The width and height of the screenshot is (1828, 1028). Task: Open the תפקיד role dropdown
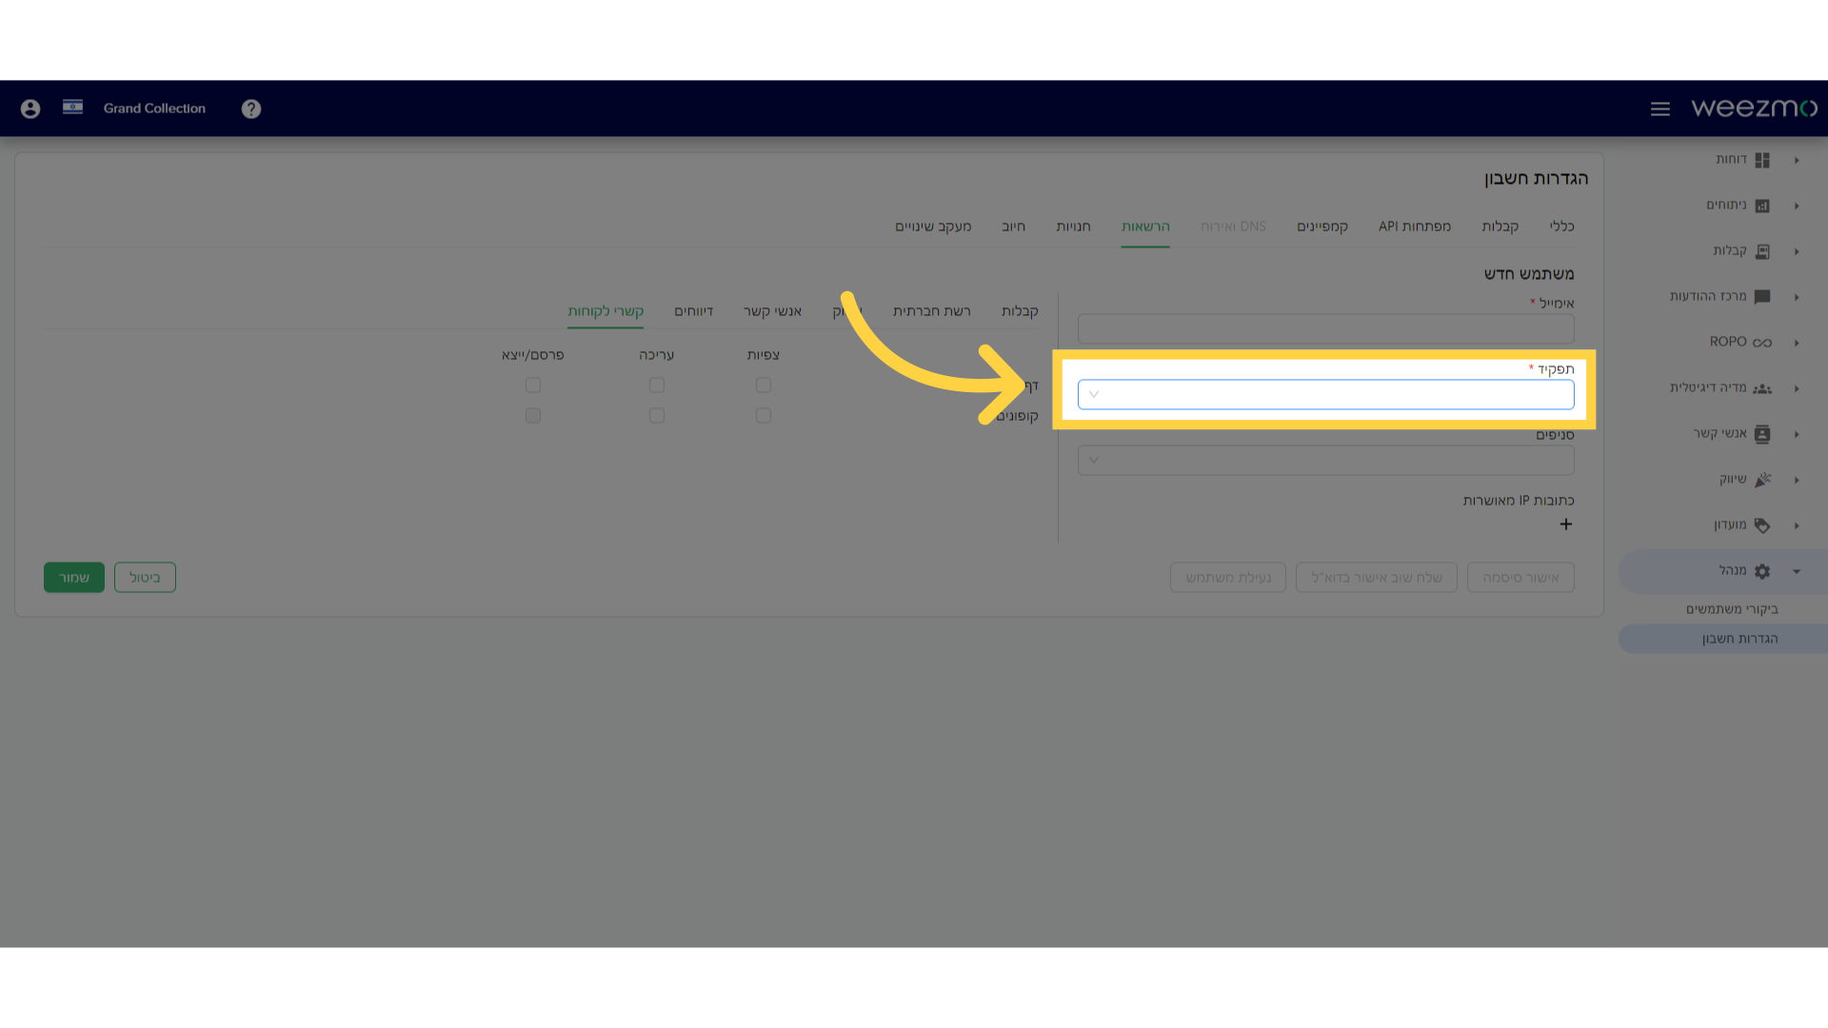click(1325, 394)
